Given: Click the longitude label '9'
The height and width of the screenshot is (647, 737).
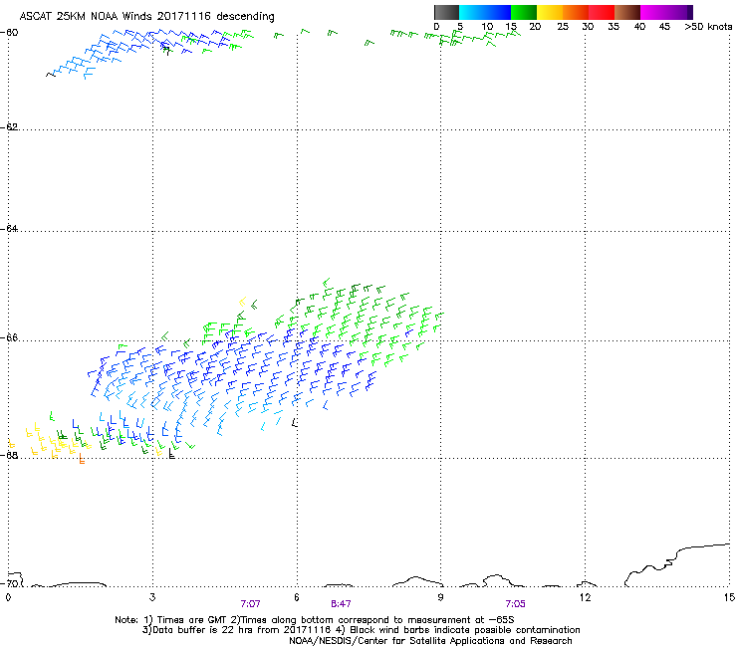Looking at the screenshot, I should [440, 597].
